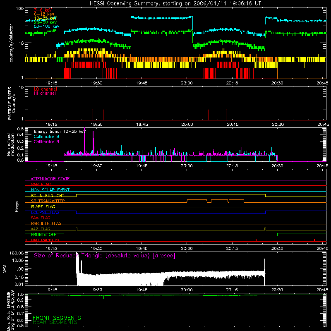Select the FLARE FLAG label
Image resolution: width=331 pixels, height=331 pixels.
[43, 206]
